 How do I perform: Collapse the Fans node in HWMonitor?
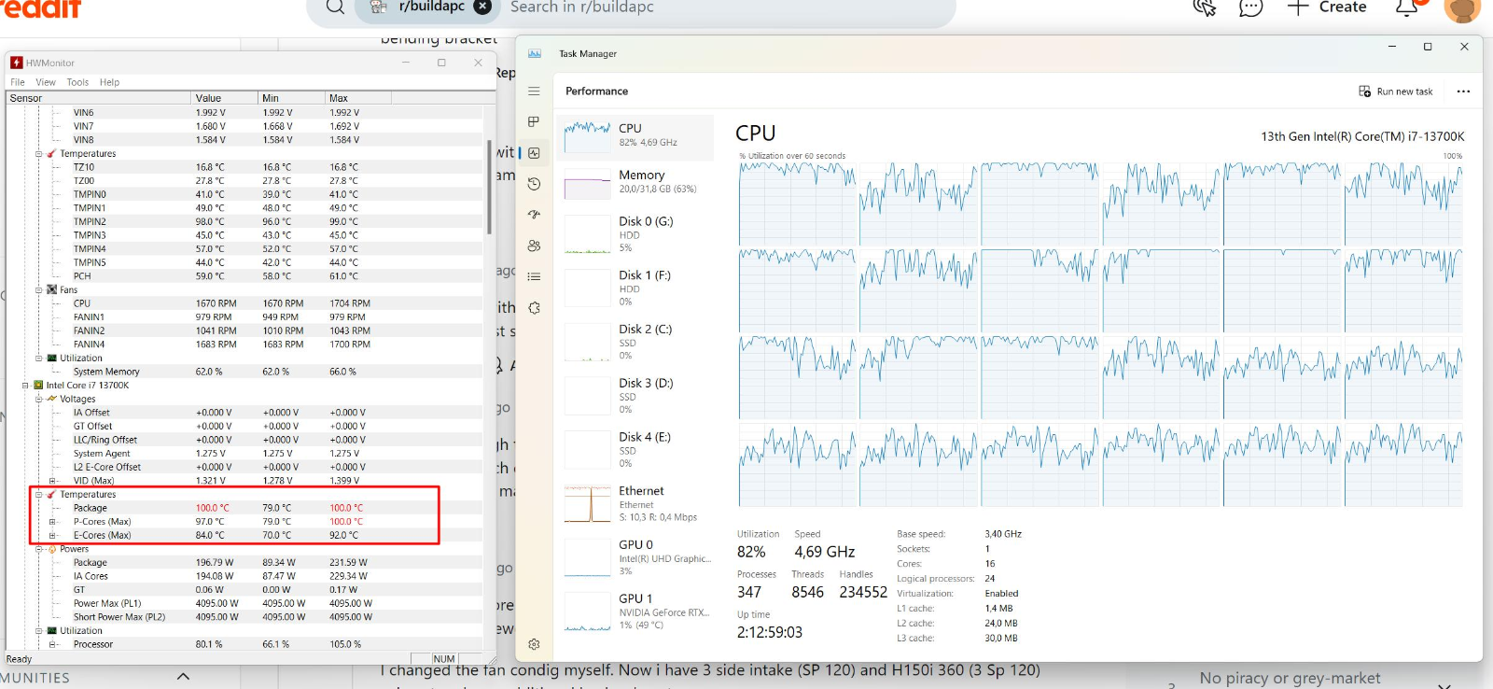tap(39, 289)
